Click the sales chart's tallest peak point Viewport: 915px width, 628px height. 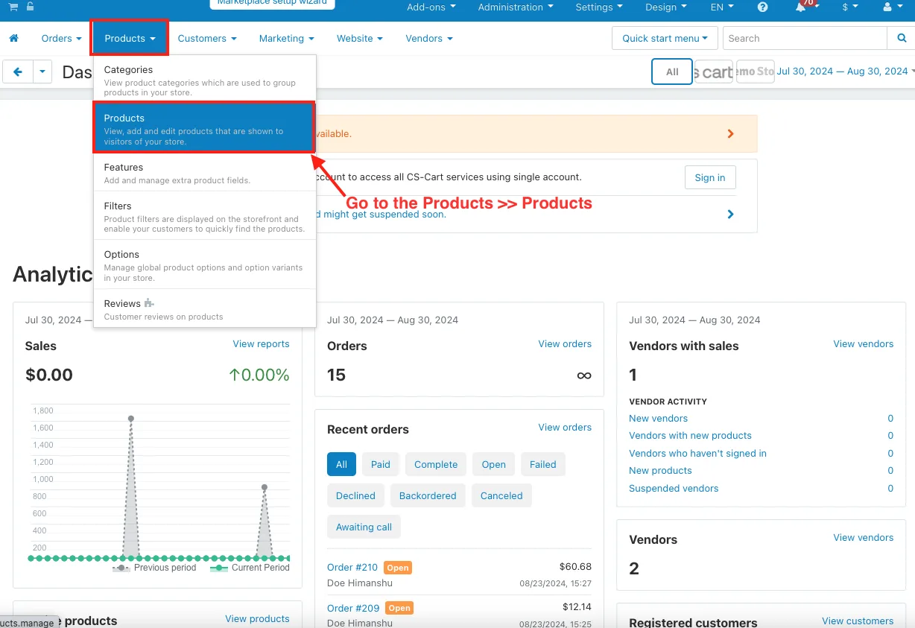[131, 419]
